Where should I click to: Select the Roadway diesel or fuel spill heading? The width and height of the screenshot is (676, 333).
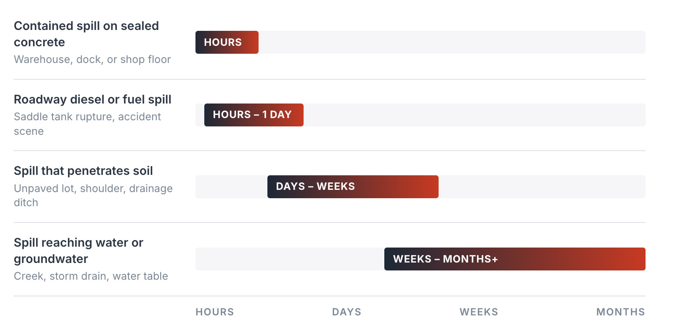pos(93,99)
